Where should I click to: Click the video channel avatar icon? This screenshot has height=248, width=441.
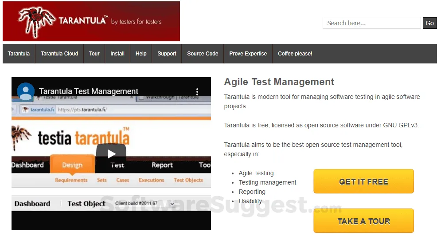pyautogui.click(x=26, y=91)
